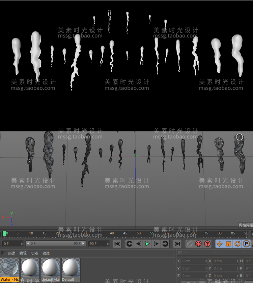Click the 90 F end frame field
The height and width of the screenshot is (283, 253).
[97, 243]
